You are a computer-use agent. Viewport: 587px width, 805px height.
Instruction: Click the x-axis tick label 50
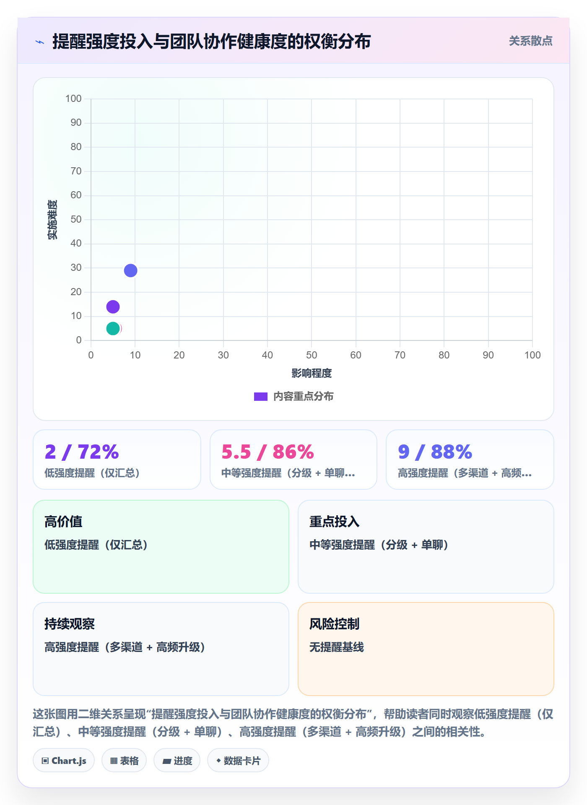pyautogui.click(x=312, y=355)
